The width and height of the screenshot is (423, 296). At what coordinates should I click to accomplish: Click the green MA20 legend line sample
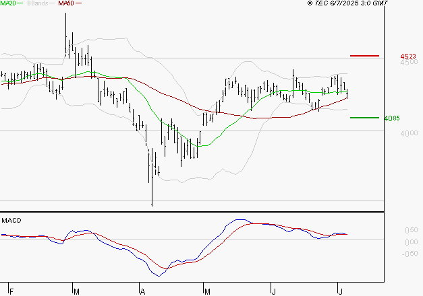pos(22,3)
